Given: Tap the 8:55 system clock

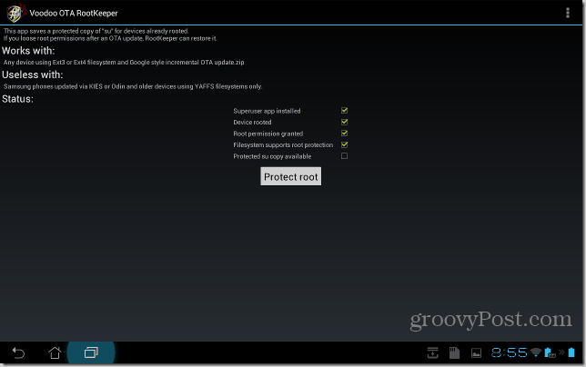Looking at the screenshot, I should 509,352.
